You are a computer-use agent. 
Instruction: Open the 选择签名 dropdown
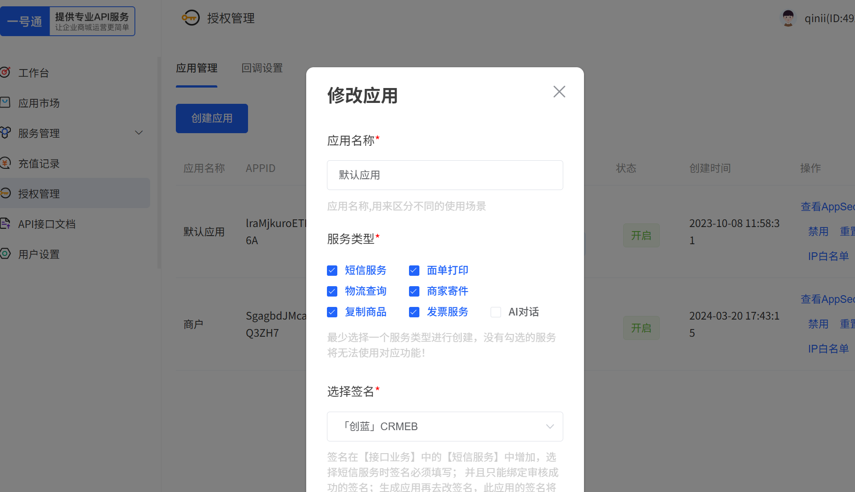click(x=445, y=427)
